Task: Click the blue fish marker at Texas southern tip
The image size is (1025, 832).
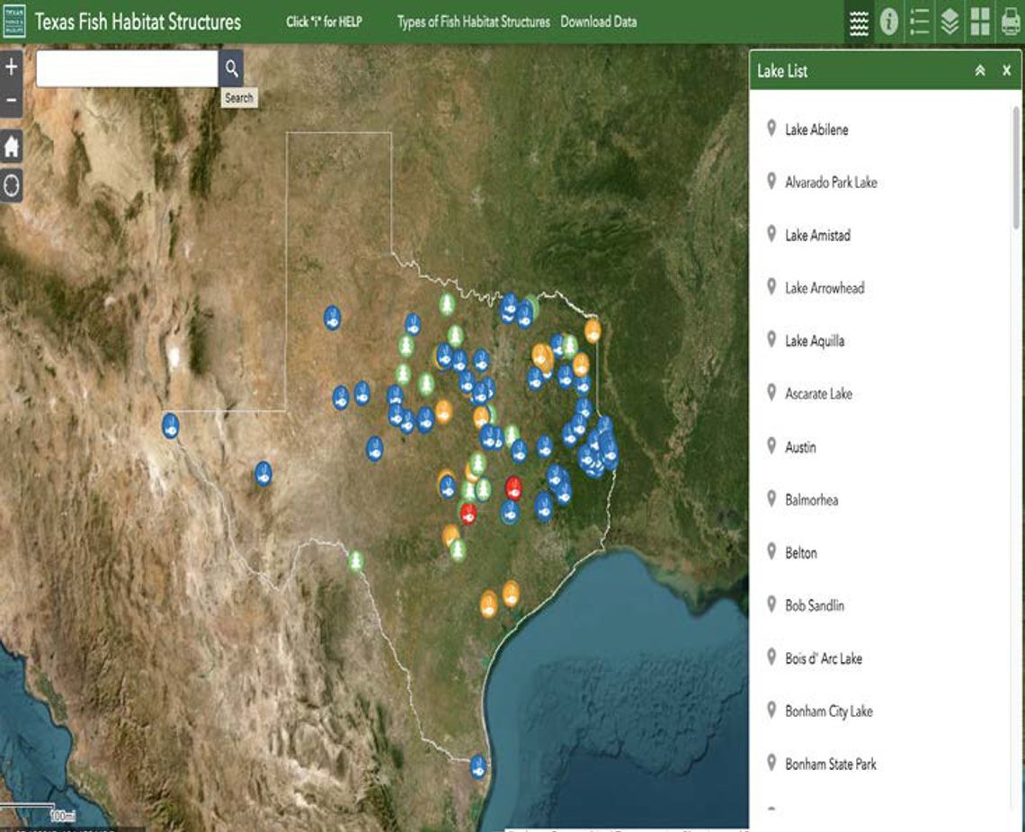Action: [478, 766]
